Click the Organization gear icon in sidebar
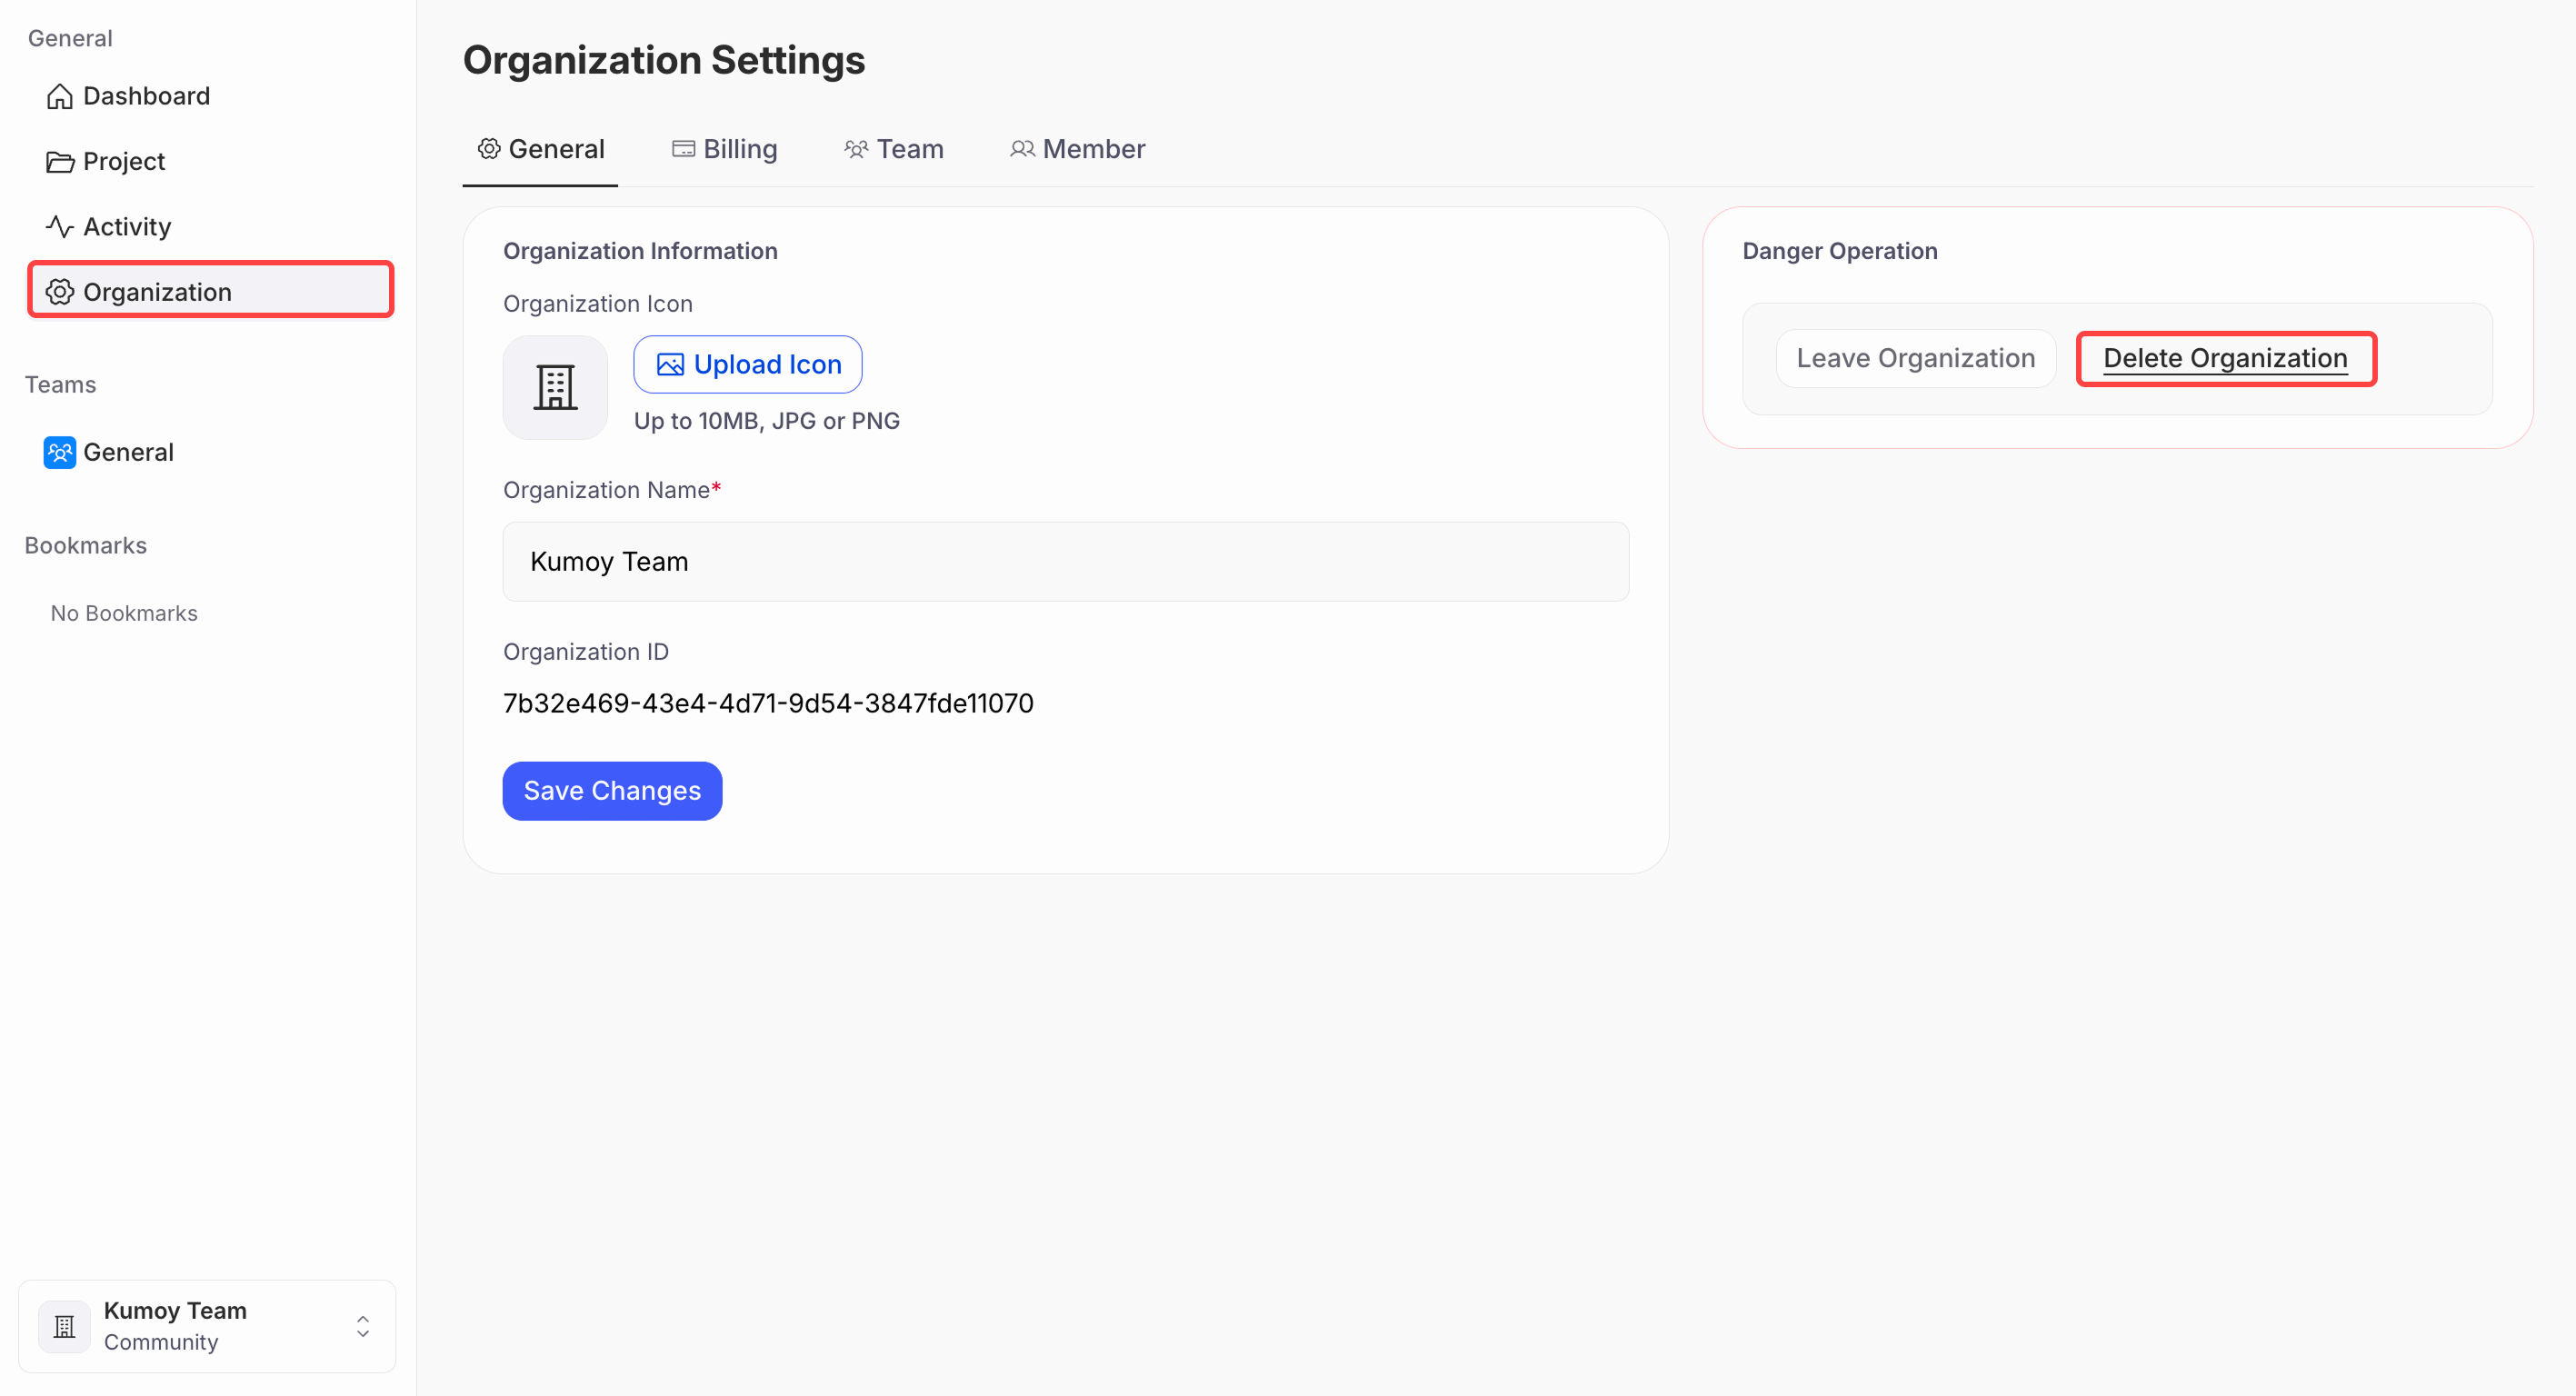Image resolution: width=2576 pixels, height=1396 pixels. coord(60,292)
